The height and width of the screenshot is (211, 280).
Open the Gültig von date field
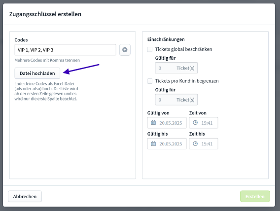coord(167,123)
